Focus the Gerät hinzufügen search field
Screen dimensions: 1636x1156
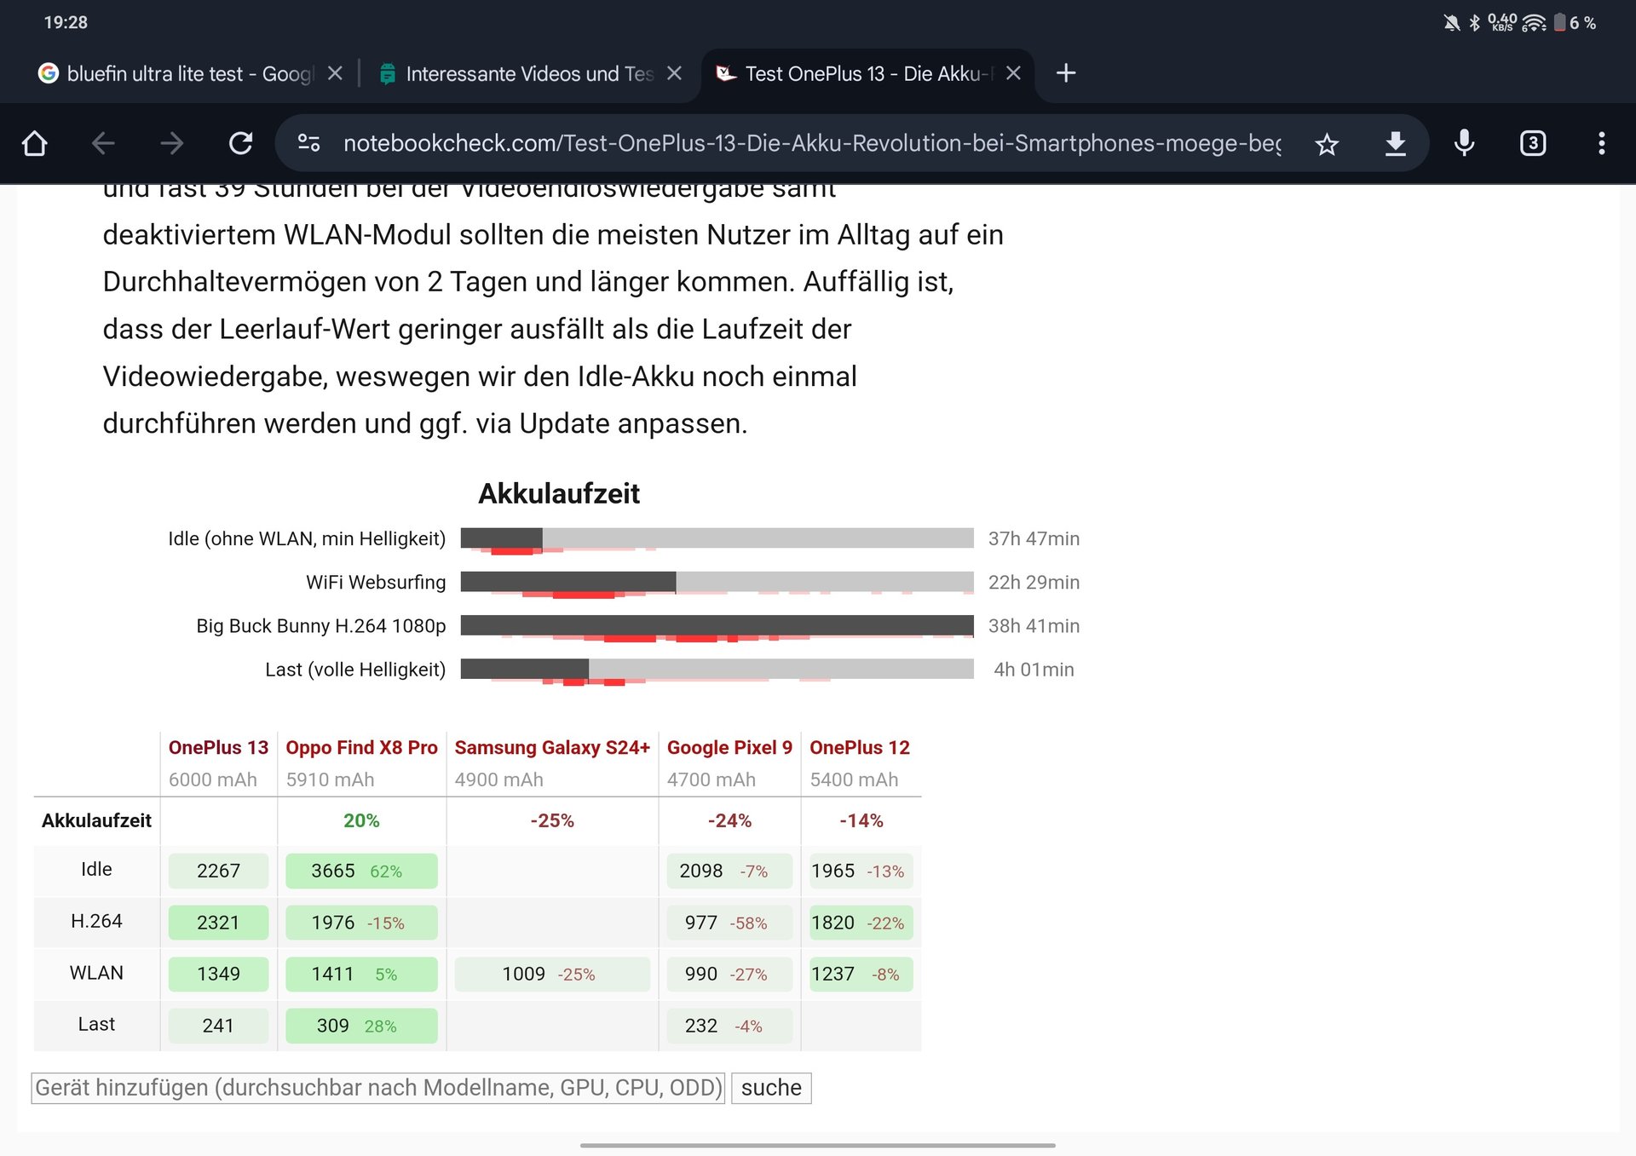378,1088
